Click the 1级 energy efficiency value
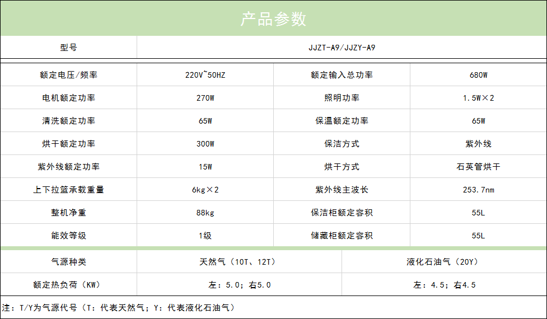 tap(205, 236)
